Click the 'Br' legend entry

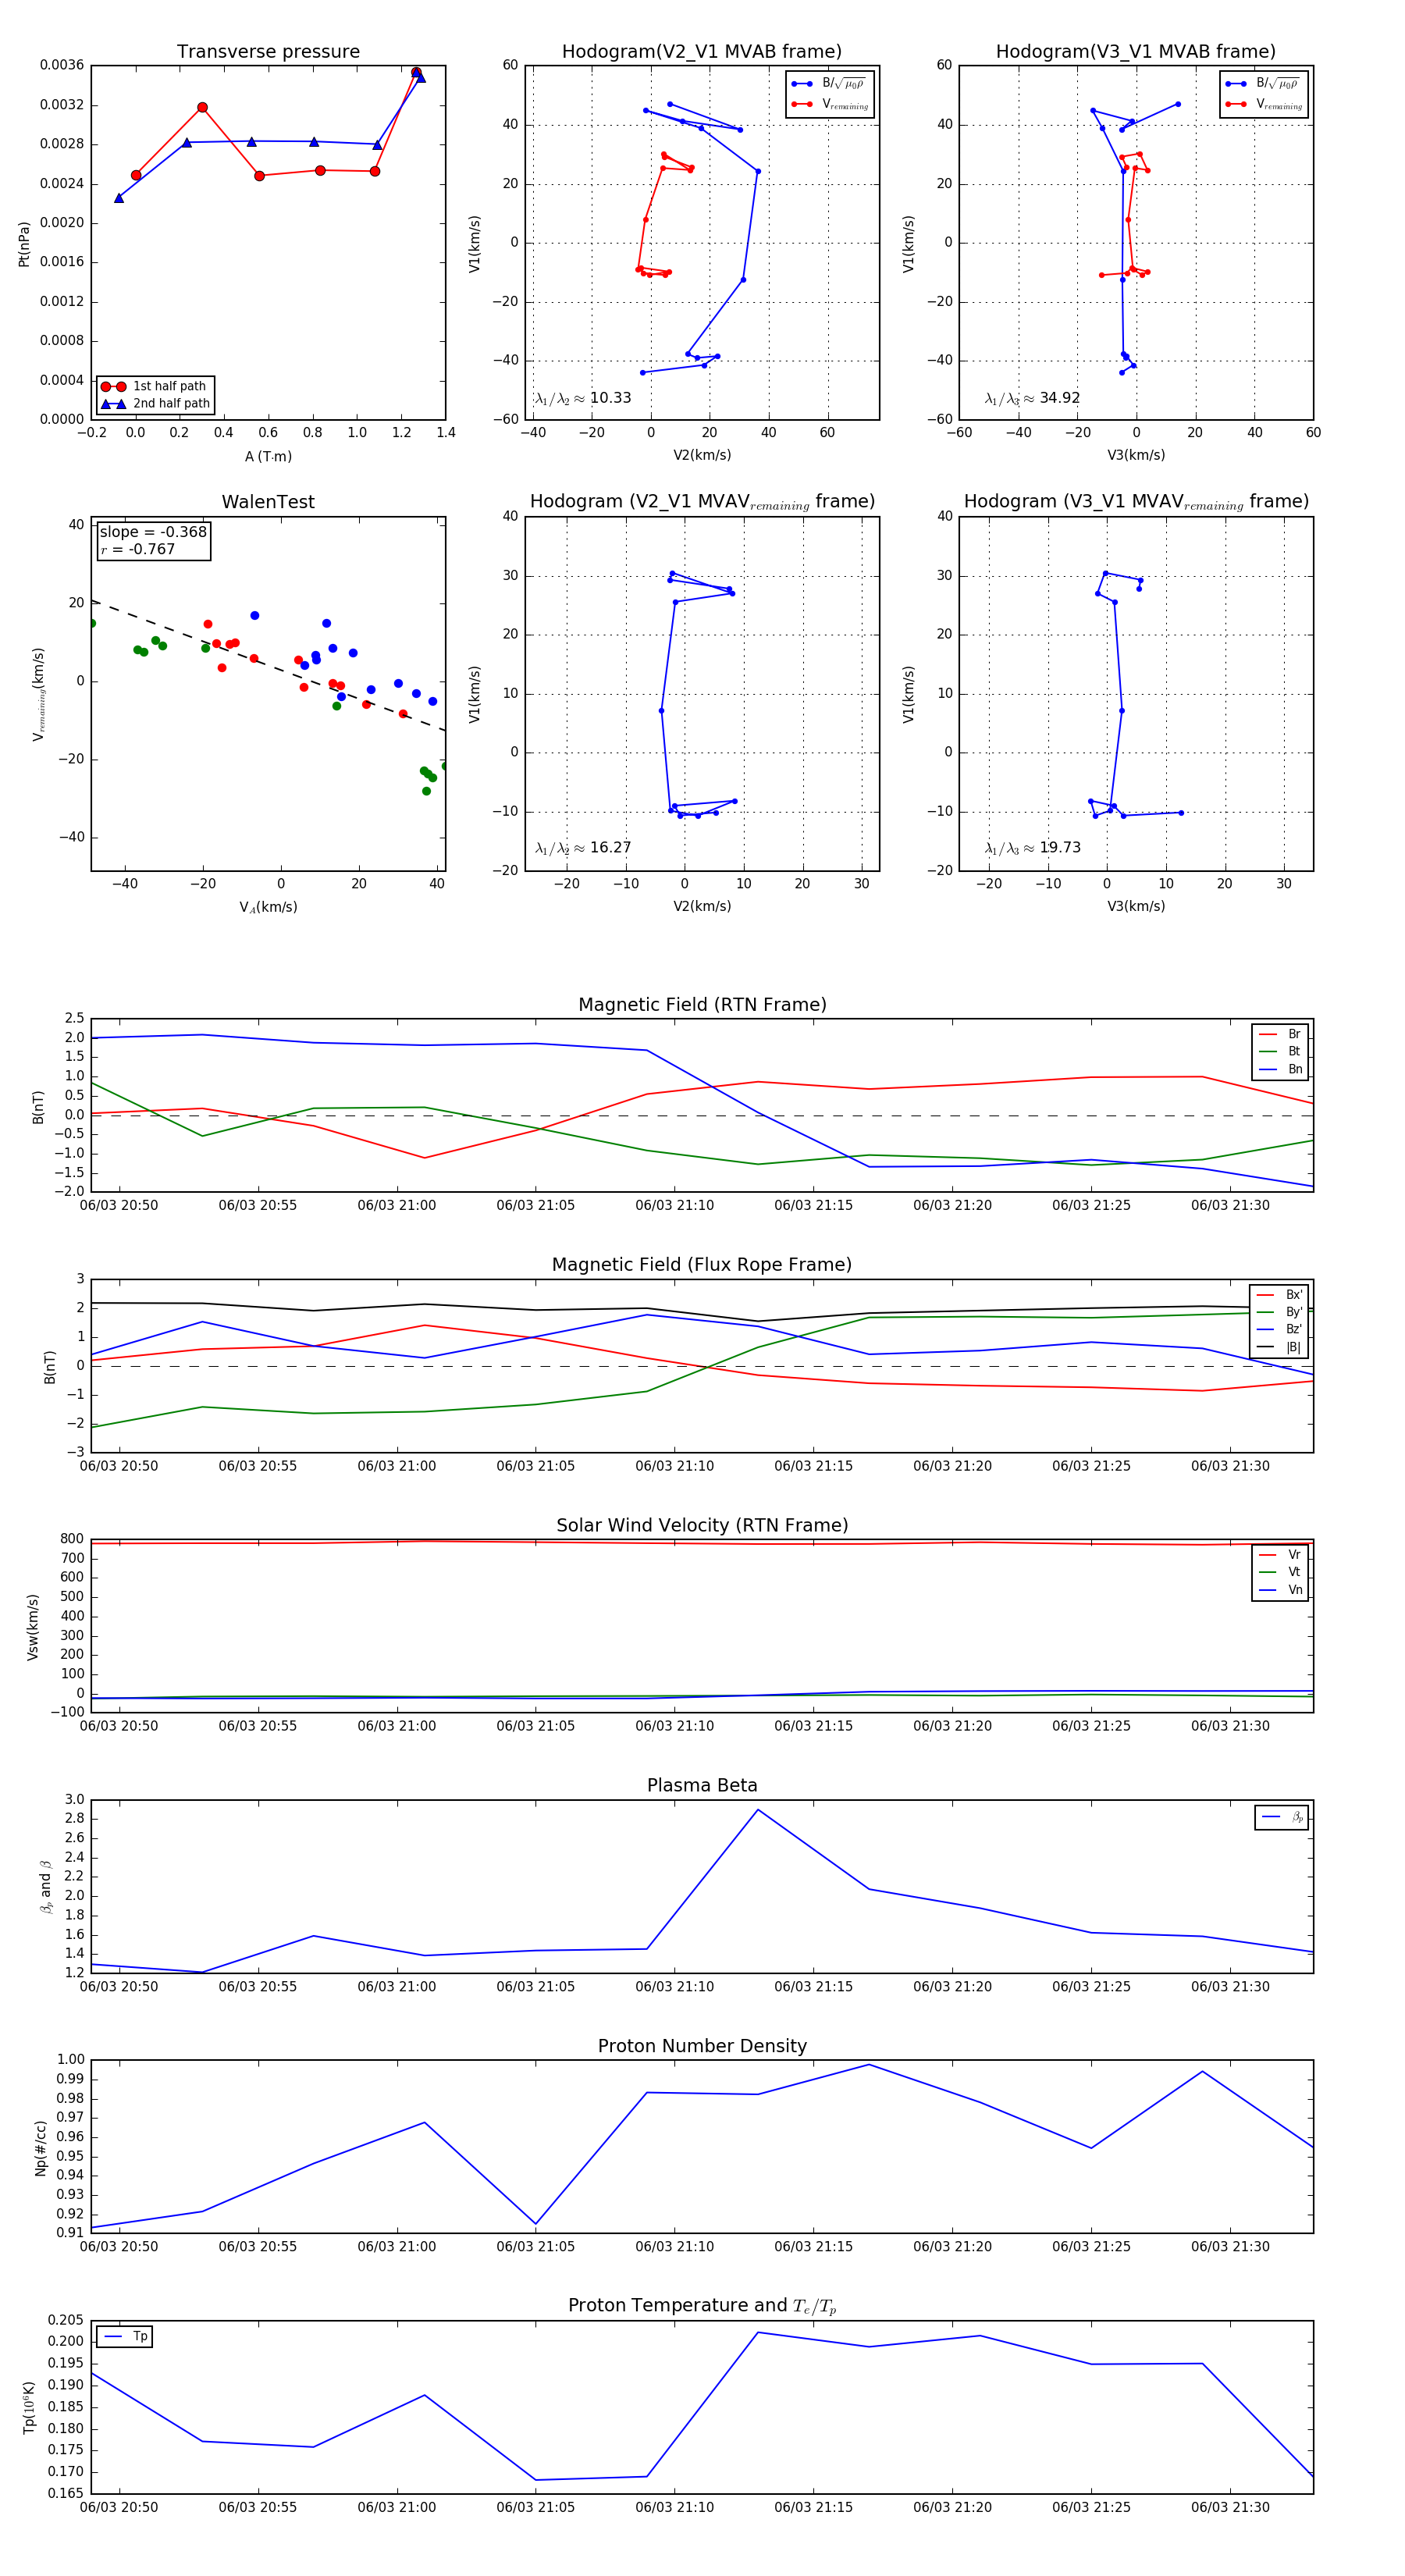(x=1280, y=1034)
